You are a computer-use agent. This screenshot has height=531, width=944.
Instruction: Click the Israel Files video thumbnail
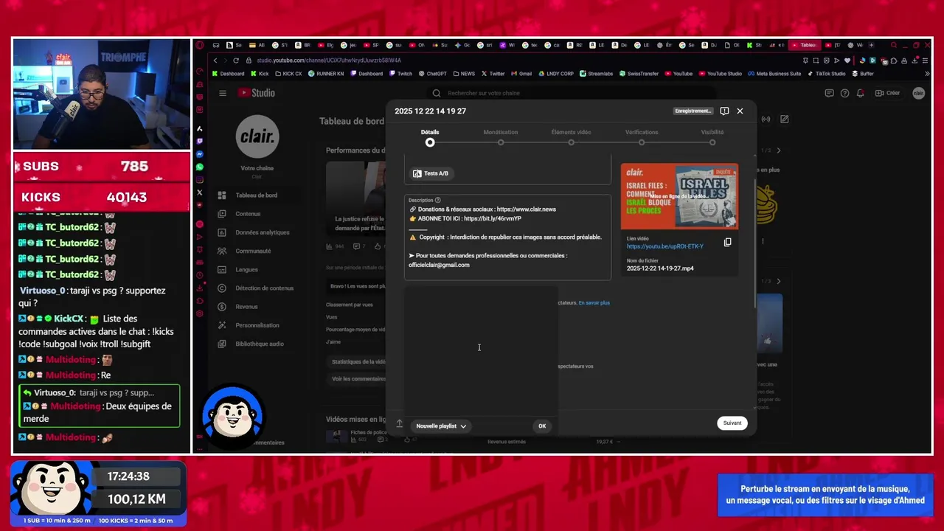679,196
